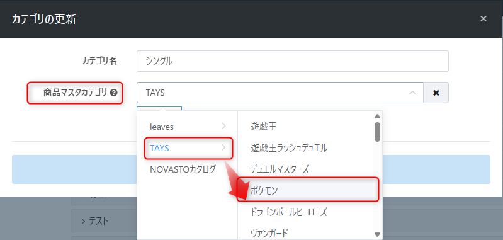Collapse the TAYS dropdown with up chevron
Image resolution: width=503 pixels, height=240 pixels.
click(412, 93)
